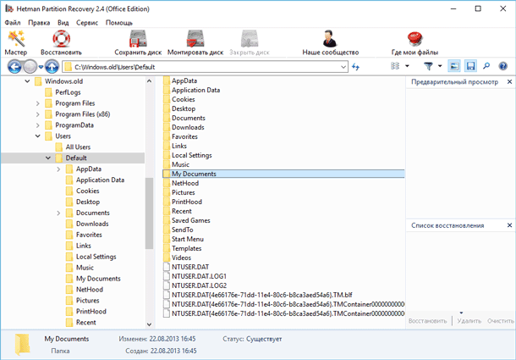Collapse the Default tree node

click(x=48, y=158)
